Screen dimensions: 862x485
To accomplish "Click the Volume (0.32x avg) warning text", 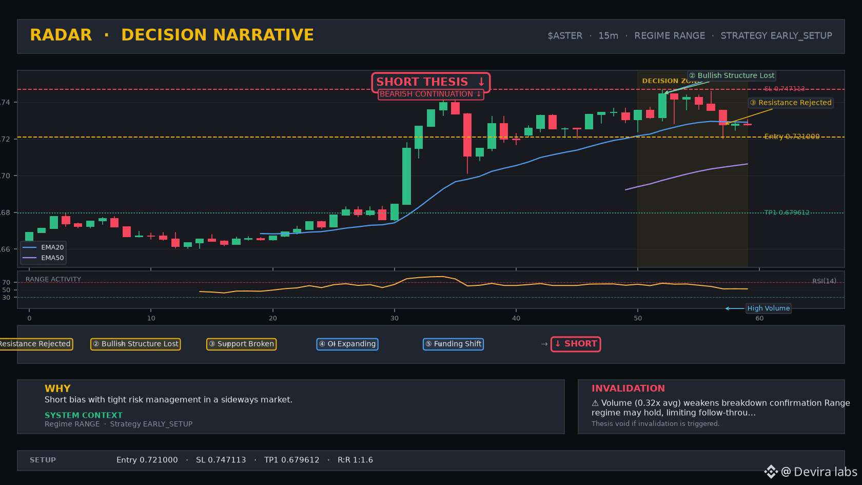I will (720, 408).
